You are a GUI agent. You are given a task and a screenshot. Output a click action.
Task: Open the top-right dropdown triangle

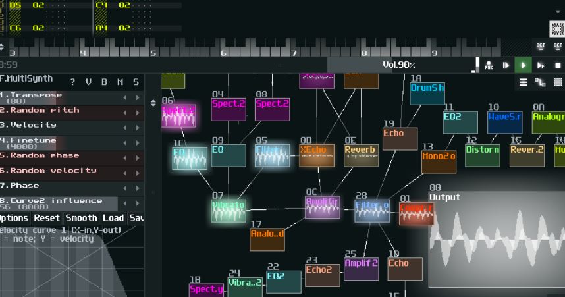(x=558, y=12)
